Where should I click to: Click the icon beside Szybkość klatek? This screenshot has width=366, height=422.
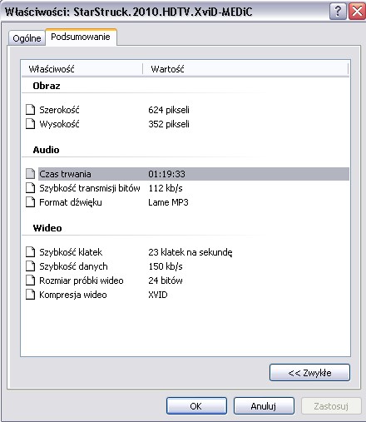[30, 252]
